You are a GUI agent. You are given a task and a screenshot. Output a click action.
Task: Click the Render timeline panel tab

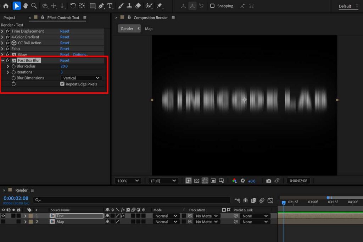21,190
